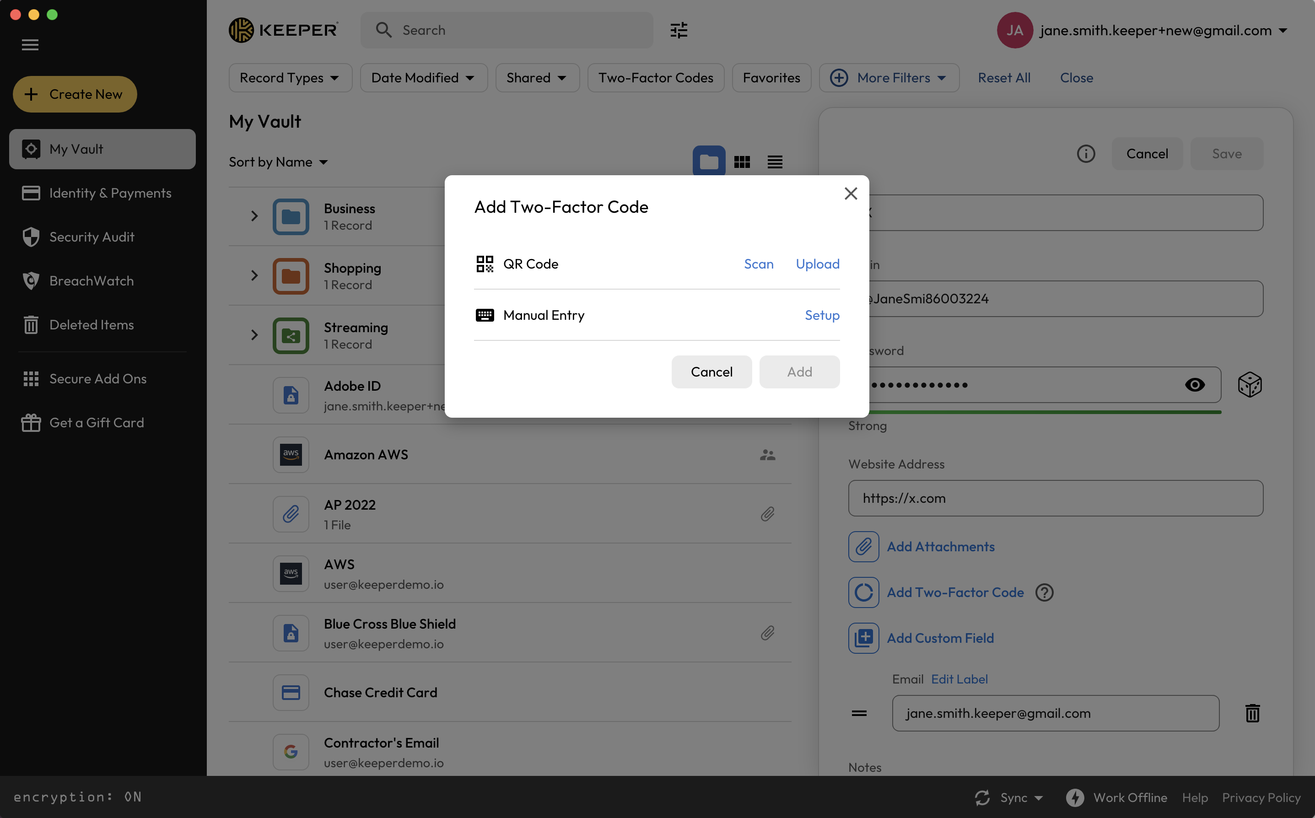Delete the Email custom field
Screen dimensions: 1315x818
1252,713
